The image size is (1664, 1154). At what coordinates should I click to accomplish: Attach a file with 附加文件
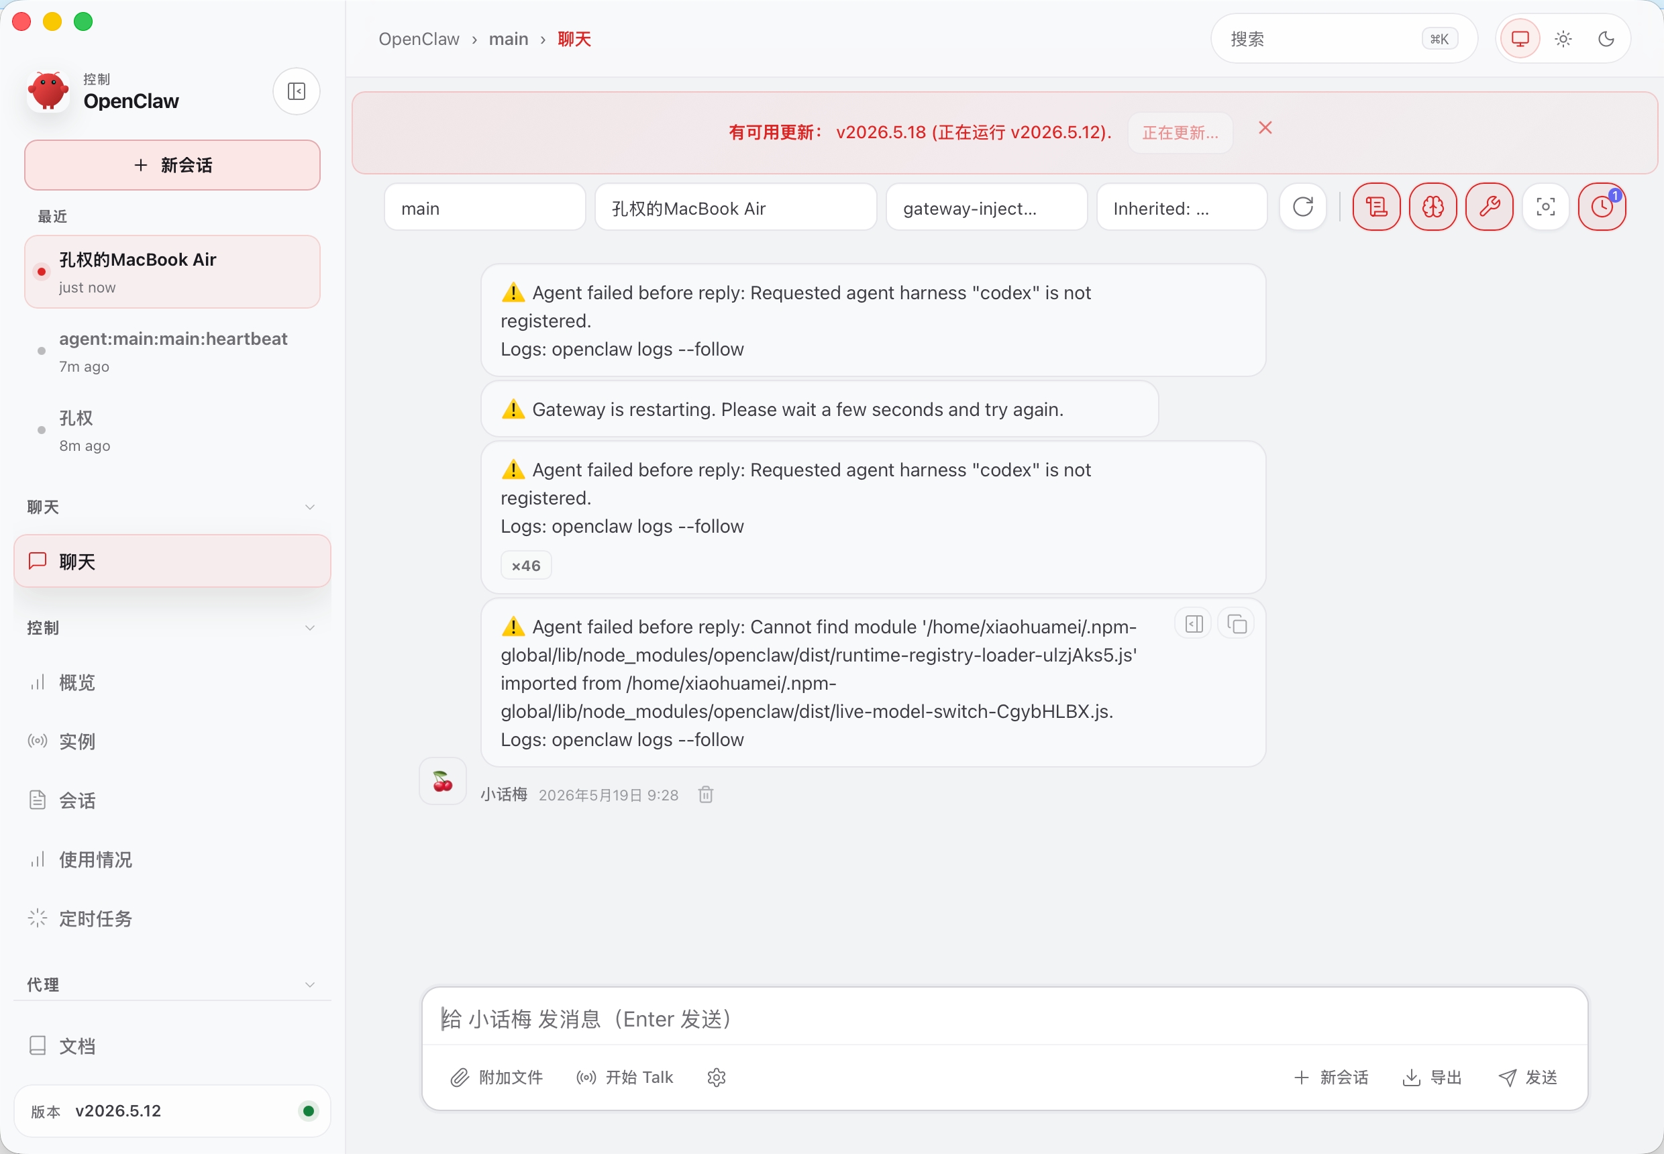pos(496,1078)
